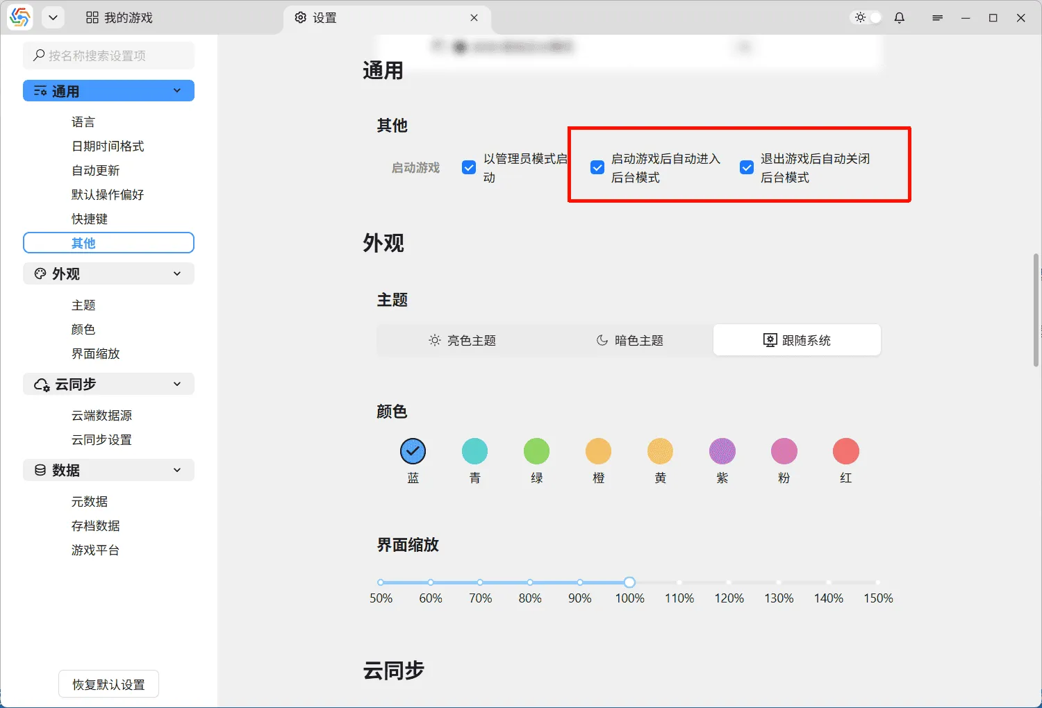Toggle 退出游戏后自动关闭后台模式 checkbox
1042x708 pixels.
tap(746, 167)
